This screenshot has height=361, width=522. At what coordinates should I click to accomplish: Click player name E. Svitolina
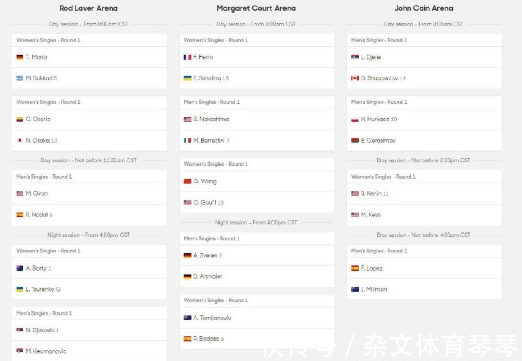pos(207,78)
